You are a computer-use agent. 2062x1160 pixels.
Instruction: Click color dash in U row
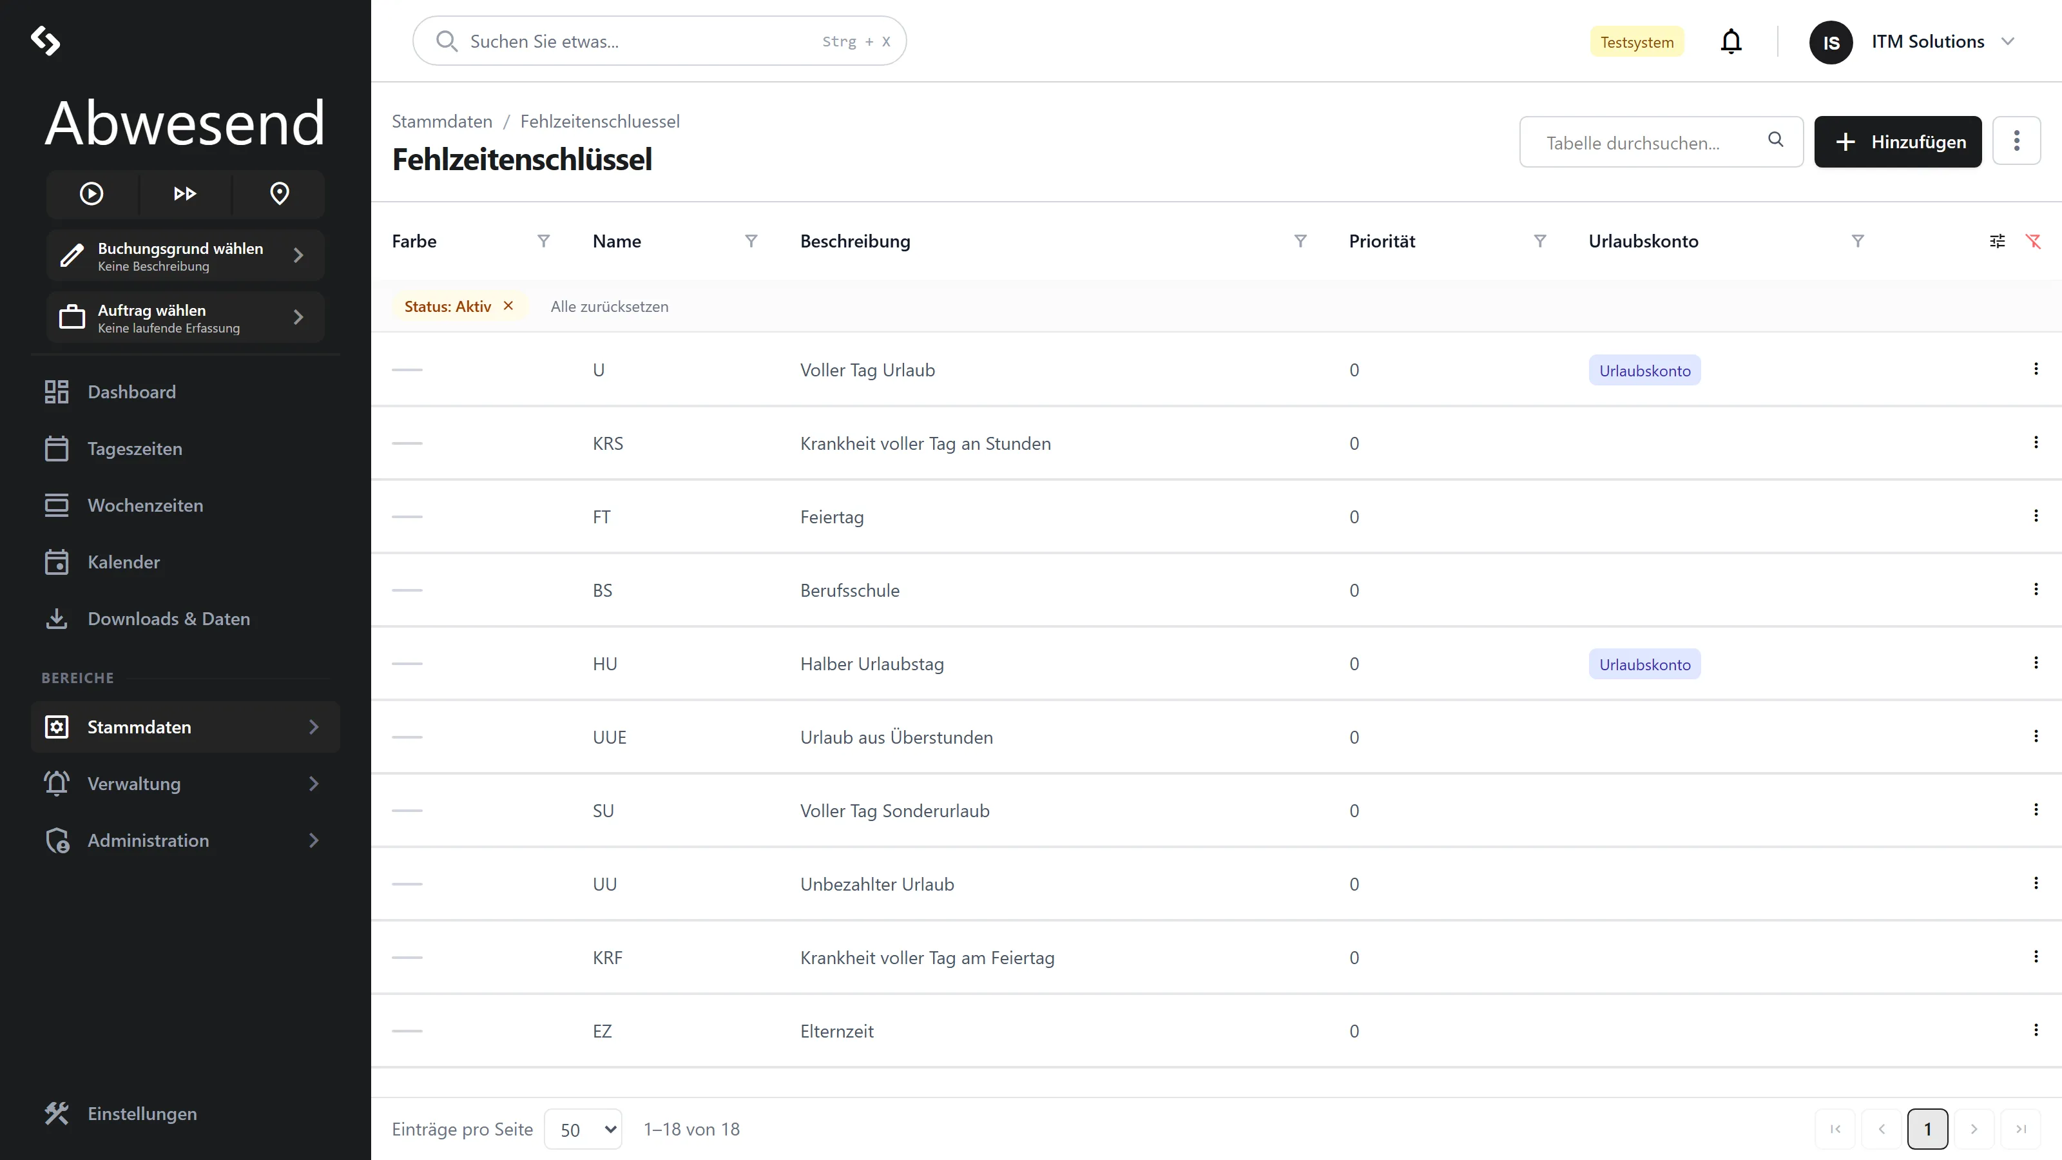pos(407,370)
